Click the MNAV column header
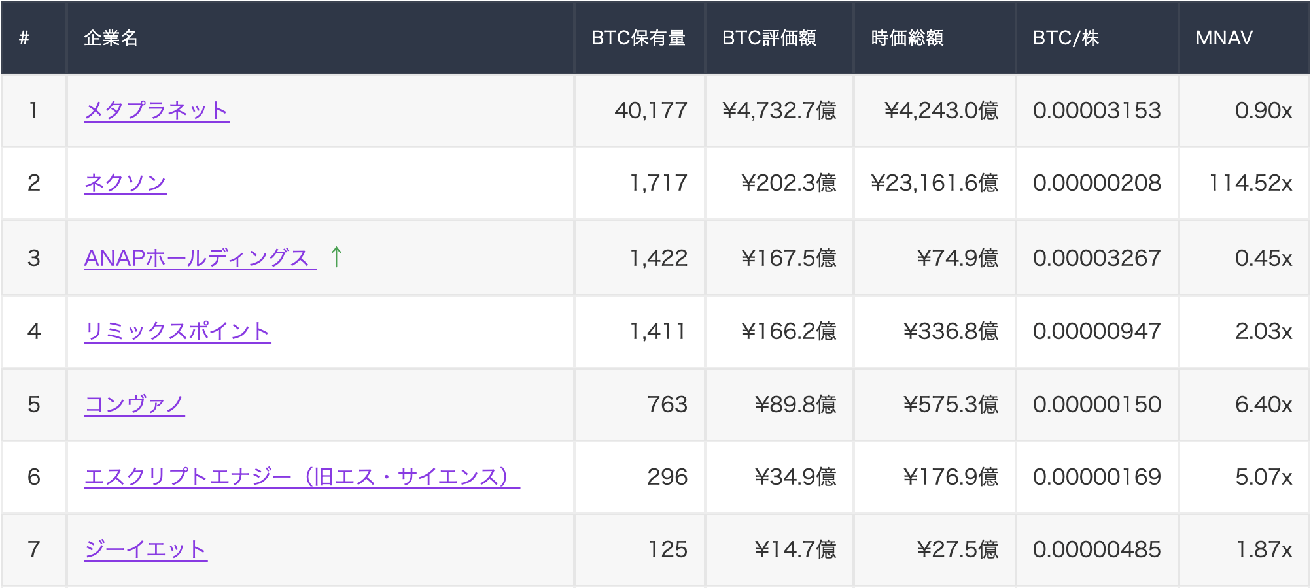This screenshot has width=1311, height=588. [x=1224, y=38]
